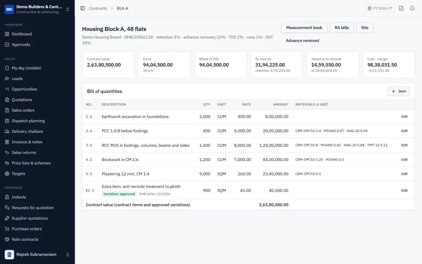Edit the PCC 1:4:8 below footings item
This screenshot has width=422, height=264.
click(404, 131)
